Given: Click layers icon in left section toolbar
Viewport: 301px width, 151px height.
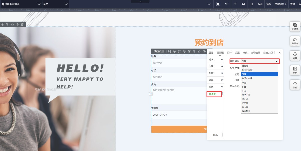Looking at the screenshot, I should click(2, 24).
